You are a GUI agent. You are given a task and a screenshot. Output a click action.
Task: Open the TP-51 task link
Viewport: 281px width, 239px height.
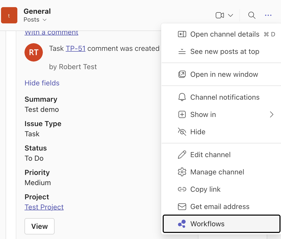(x=75, y=49)
